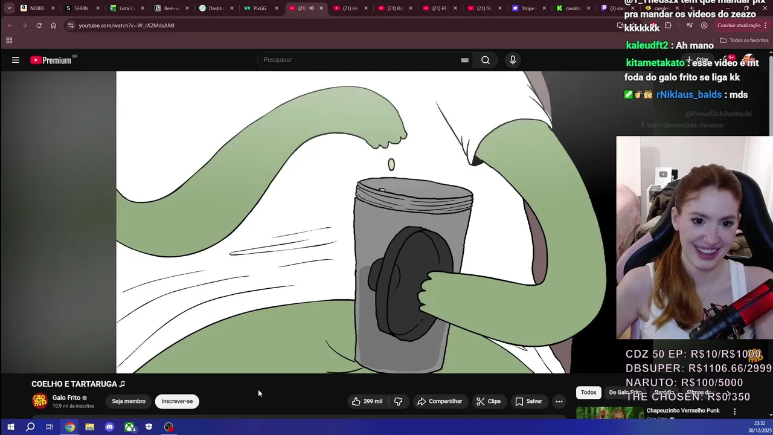Screen dimensions: 773x435
Task: Switch to the Lista Ca browser tab
Action: click(127, 8)
